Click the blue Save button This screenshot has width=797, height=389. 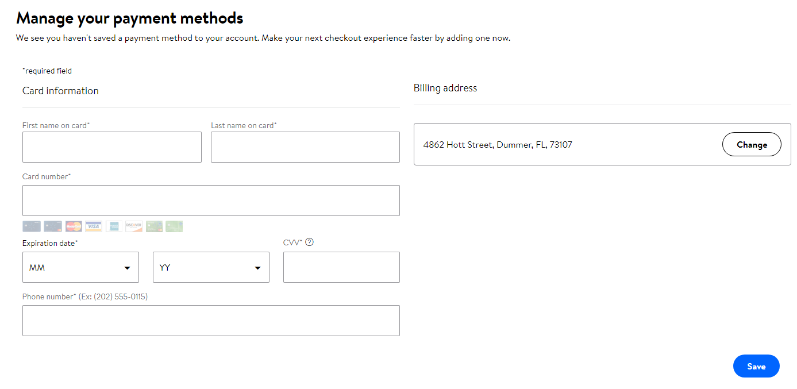(756, 367)
